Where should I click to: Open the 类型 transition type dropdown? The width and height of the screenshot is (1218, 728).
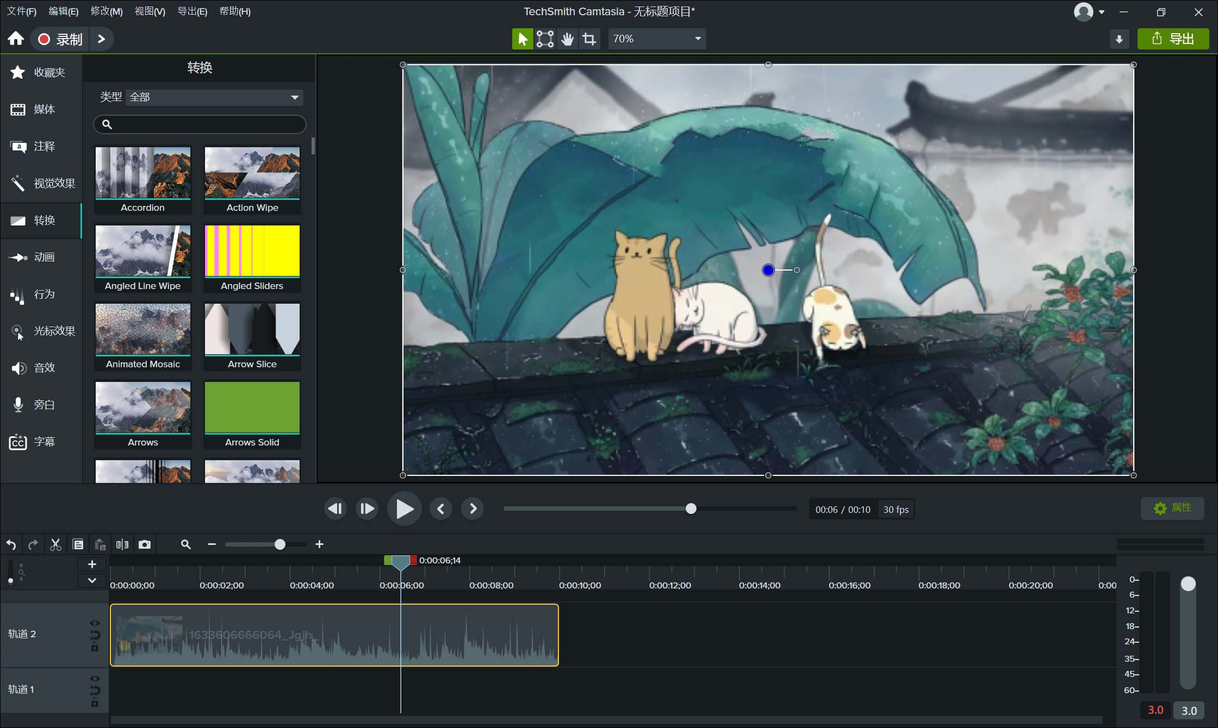click(214, 97)
